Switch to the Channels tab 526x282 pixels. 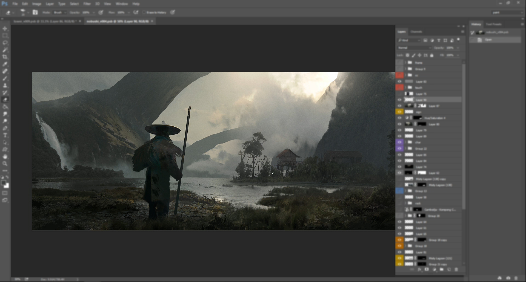416,32
